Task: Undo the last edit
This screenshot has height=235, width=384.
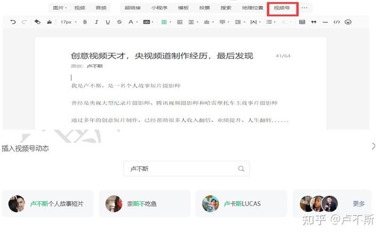Action: [x=13, y=22]
